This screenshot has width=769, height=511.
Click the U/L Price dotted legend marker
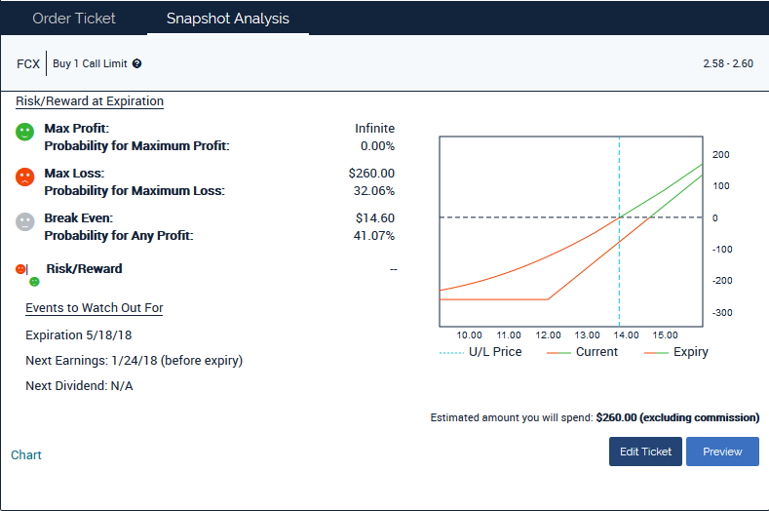point(452,352)
